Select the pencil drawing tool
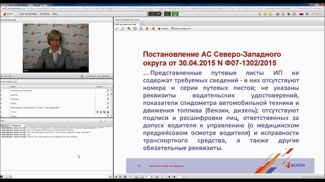The width and height of the screenshot is (325, 182). (123, 29)
